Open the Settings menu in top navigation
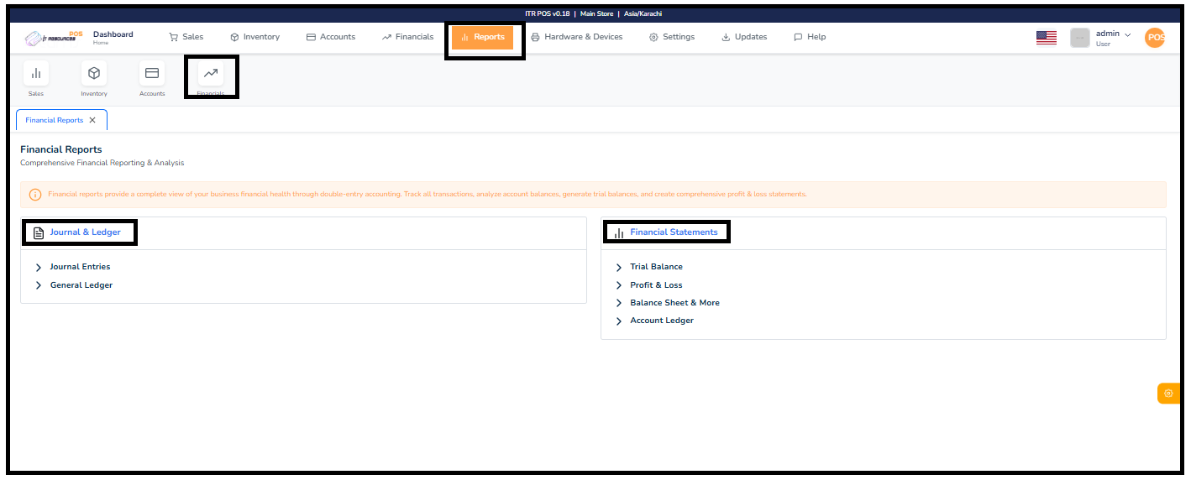Image resolution: width=1191 pixels, height=480 pixels. [672, 37]
